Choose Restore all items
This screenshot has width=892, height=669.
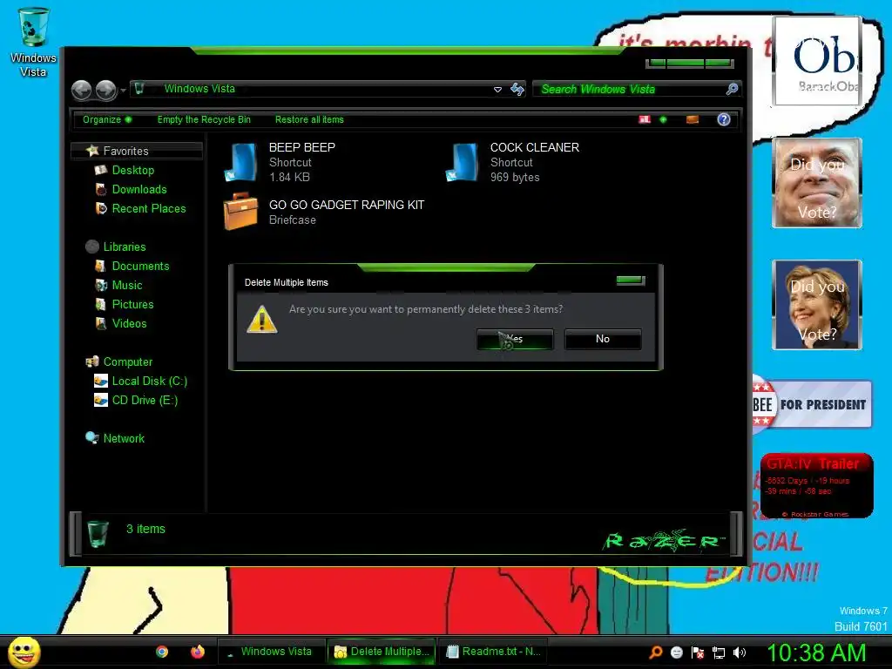click(309, 119)
